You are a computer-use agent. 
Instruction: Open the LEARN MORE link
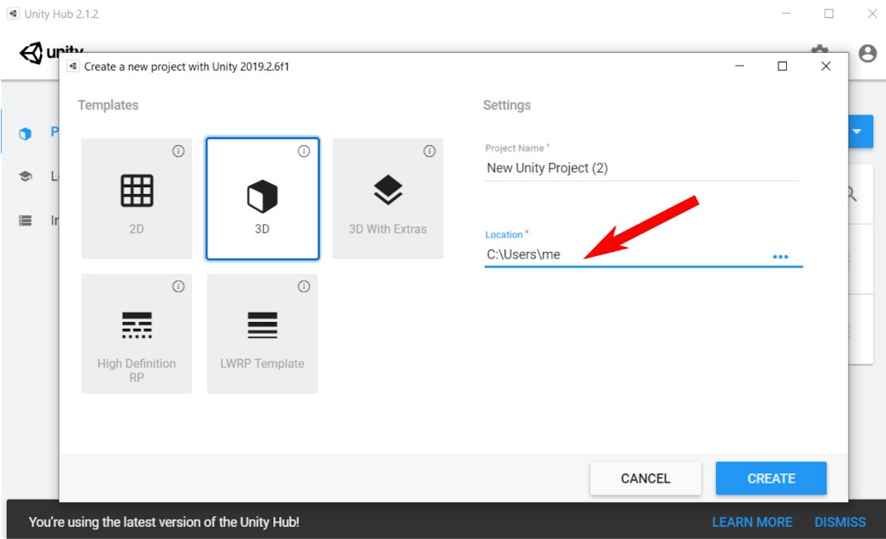[x=752, y=522]
